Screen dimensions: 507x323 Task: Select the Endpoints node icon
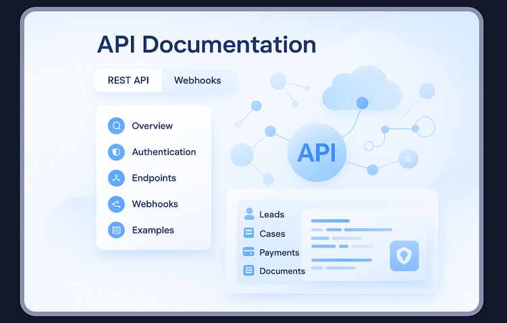(116, 178)
